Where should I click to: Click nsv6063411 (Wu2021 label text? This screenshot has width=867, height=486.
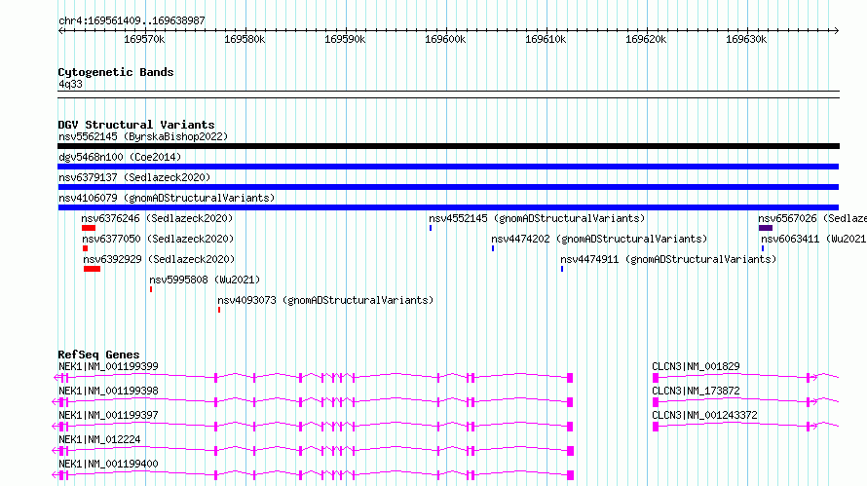pos(813,239)
